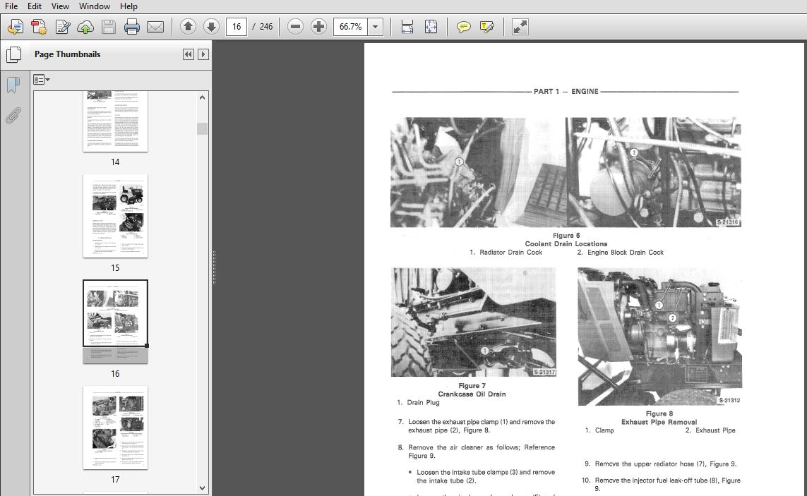The height and width of the screenshot is (496, 807).
Task: Click 'Coolant Drain Locations' caption
Action: pos(566,244)
